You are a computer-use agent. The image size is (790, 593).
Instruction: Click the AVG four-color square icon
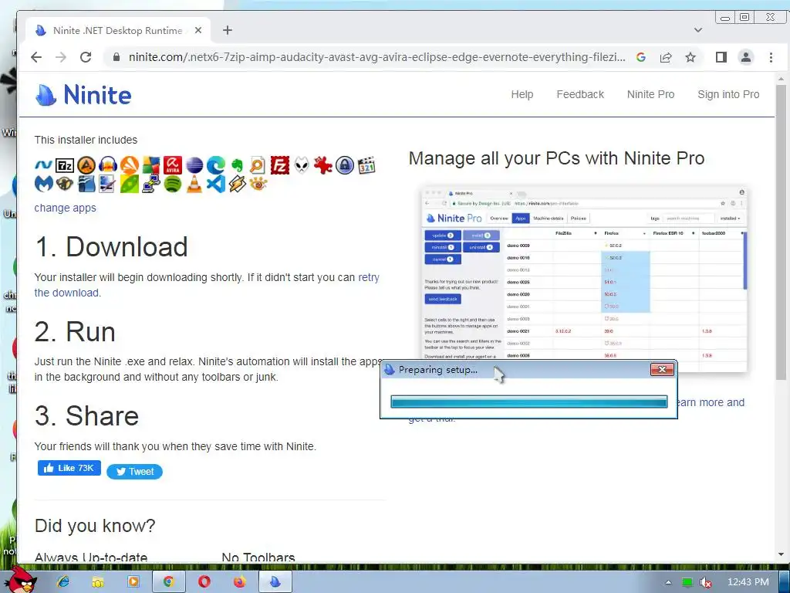coord(150,165)
